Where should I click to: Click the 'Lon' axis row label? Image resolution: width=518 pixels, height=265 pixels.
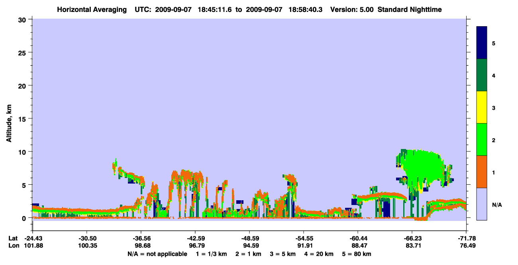[14, 246]
